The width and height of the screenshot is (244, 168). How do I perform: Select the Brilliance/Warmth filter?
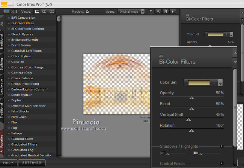(24, 40)
